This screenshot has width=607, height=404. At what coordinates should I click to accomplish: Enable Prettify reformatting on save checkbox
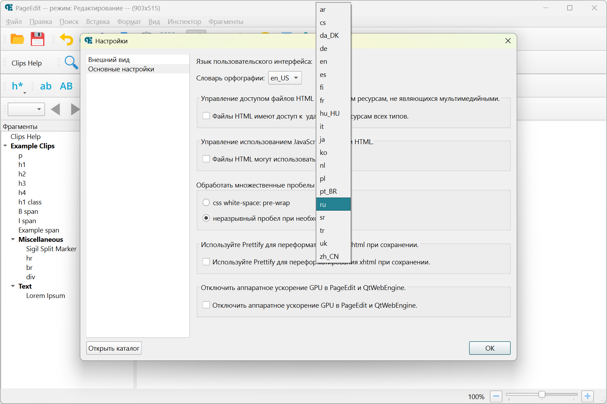click(206, 262)
